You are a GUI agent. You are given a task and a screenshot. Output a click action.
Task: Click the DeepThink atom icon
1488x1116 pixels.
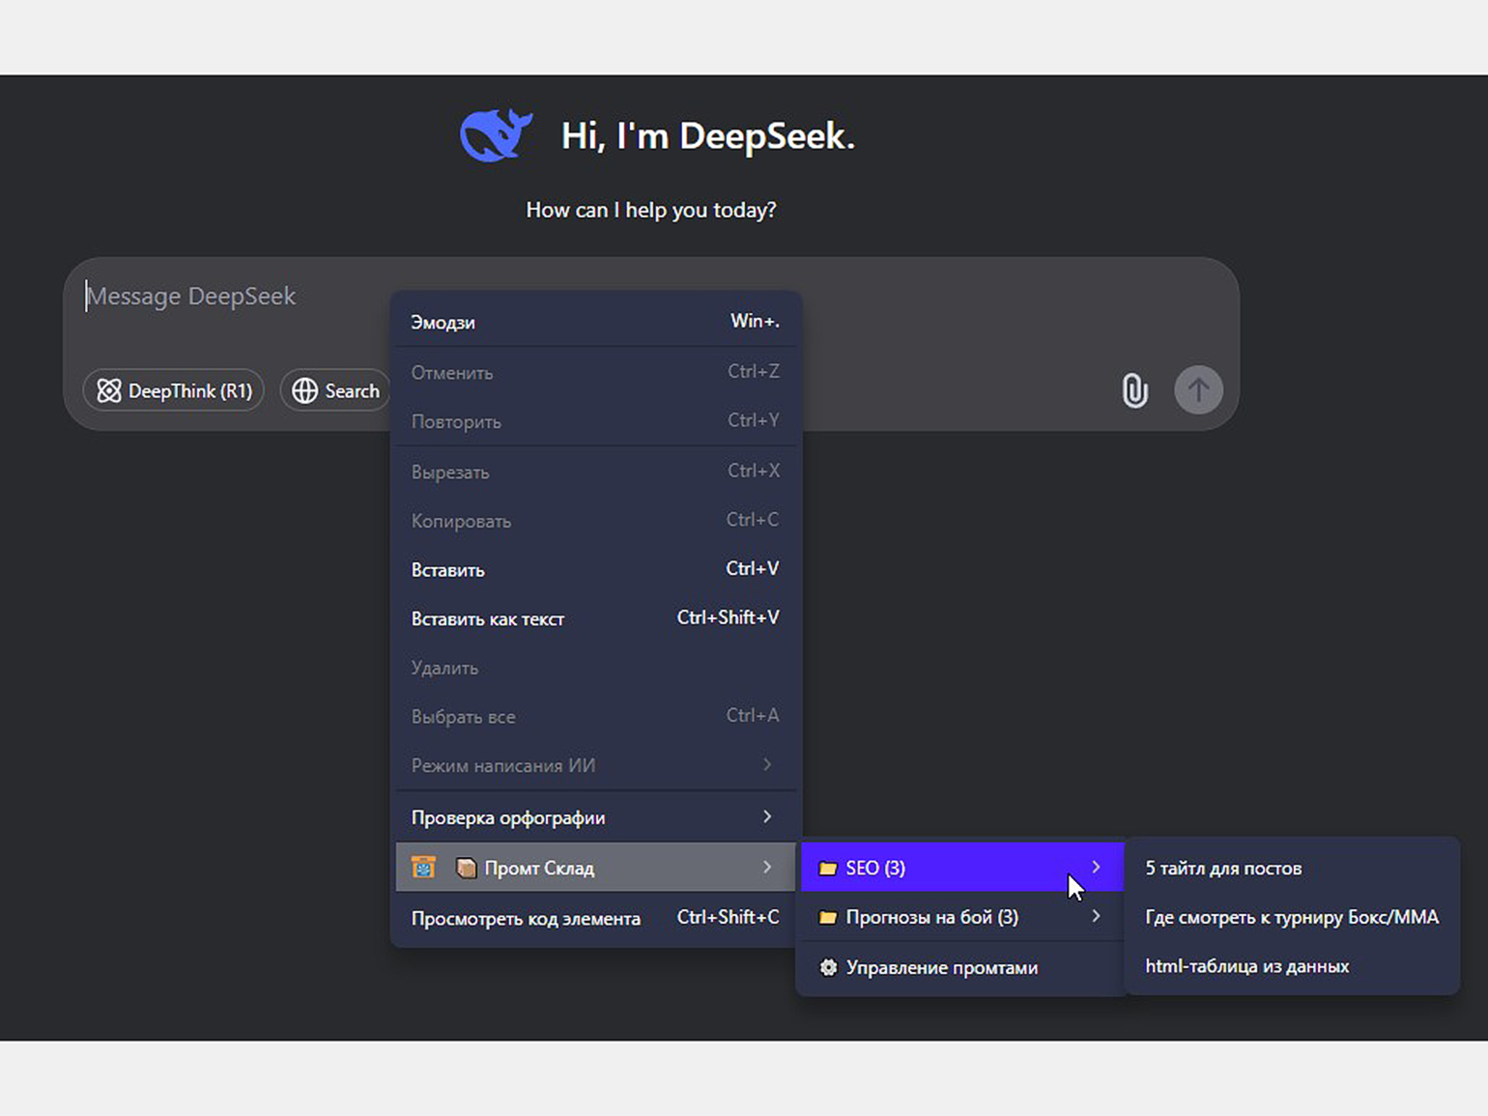(109, 390)
